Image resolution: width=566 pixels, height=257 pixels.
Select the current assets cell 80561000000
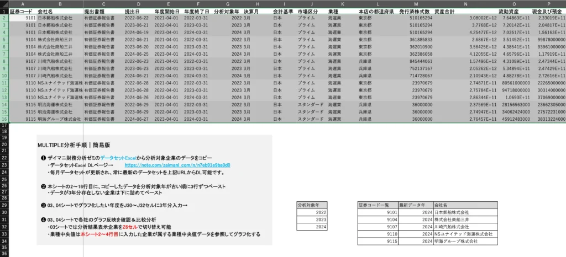pyautogui.click(x=515, y=83)
